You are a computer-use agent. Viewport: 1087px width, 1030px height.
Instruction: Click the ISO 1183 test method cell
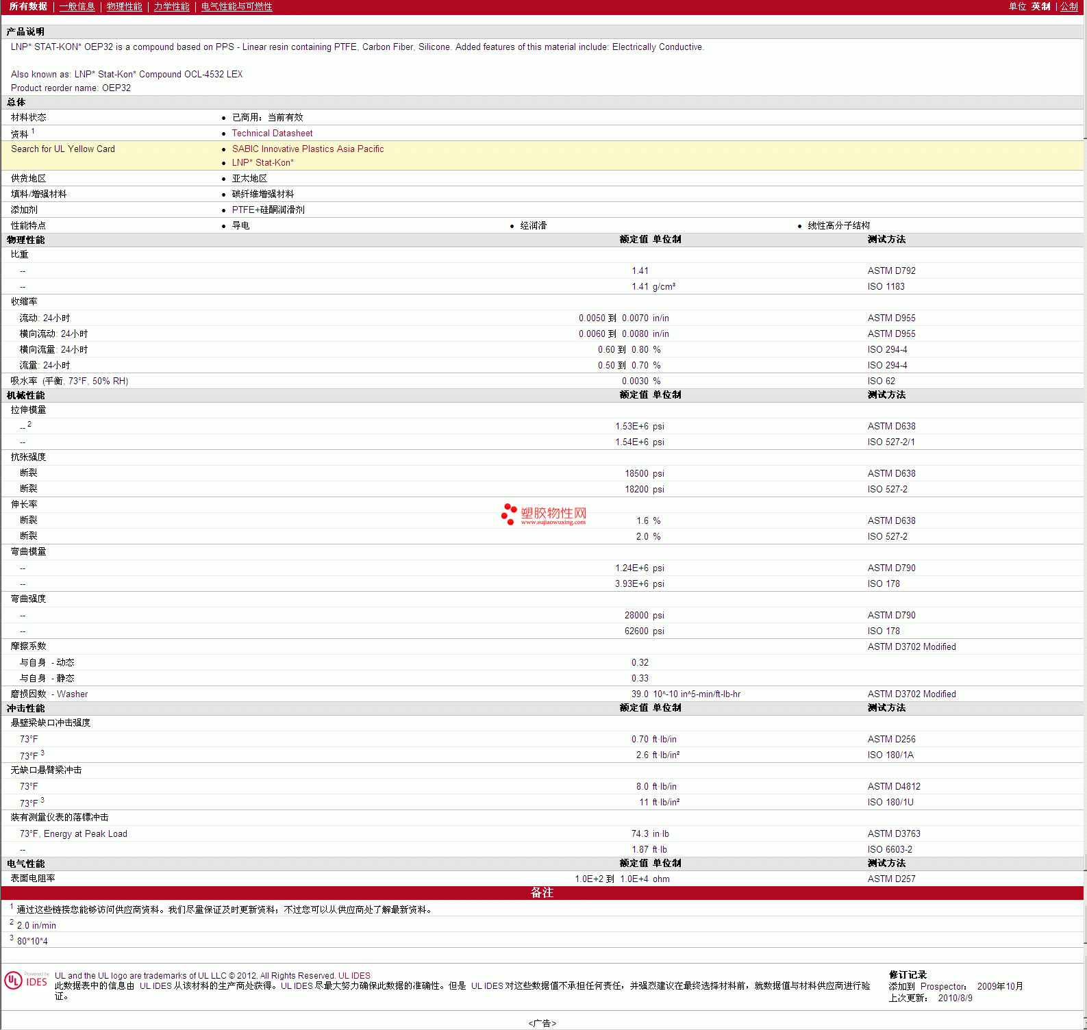click(886, 287)
